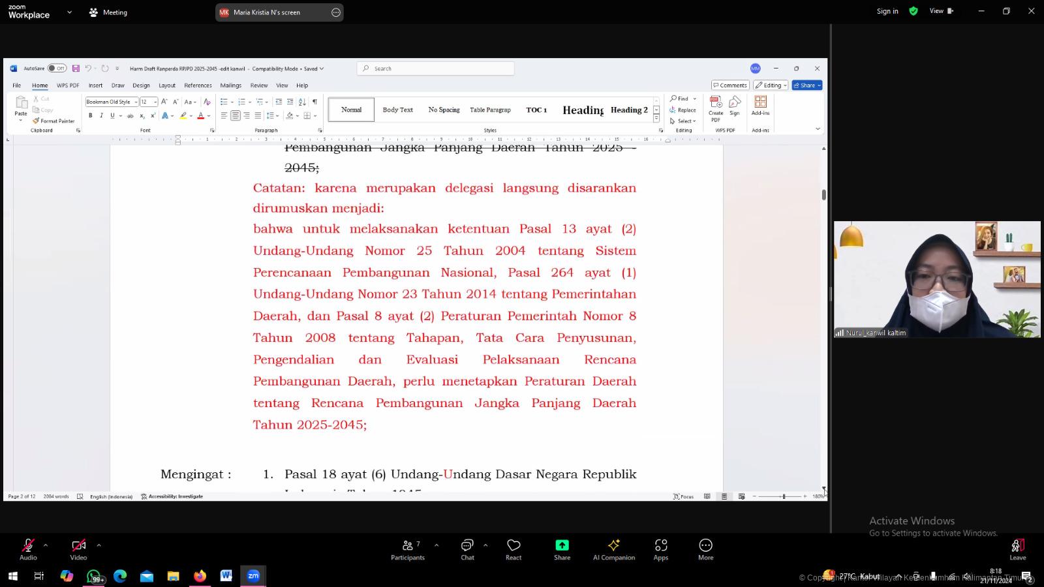Expand the Styles gallery
The image size is (1044, 587).
[x=656, y=119]
